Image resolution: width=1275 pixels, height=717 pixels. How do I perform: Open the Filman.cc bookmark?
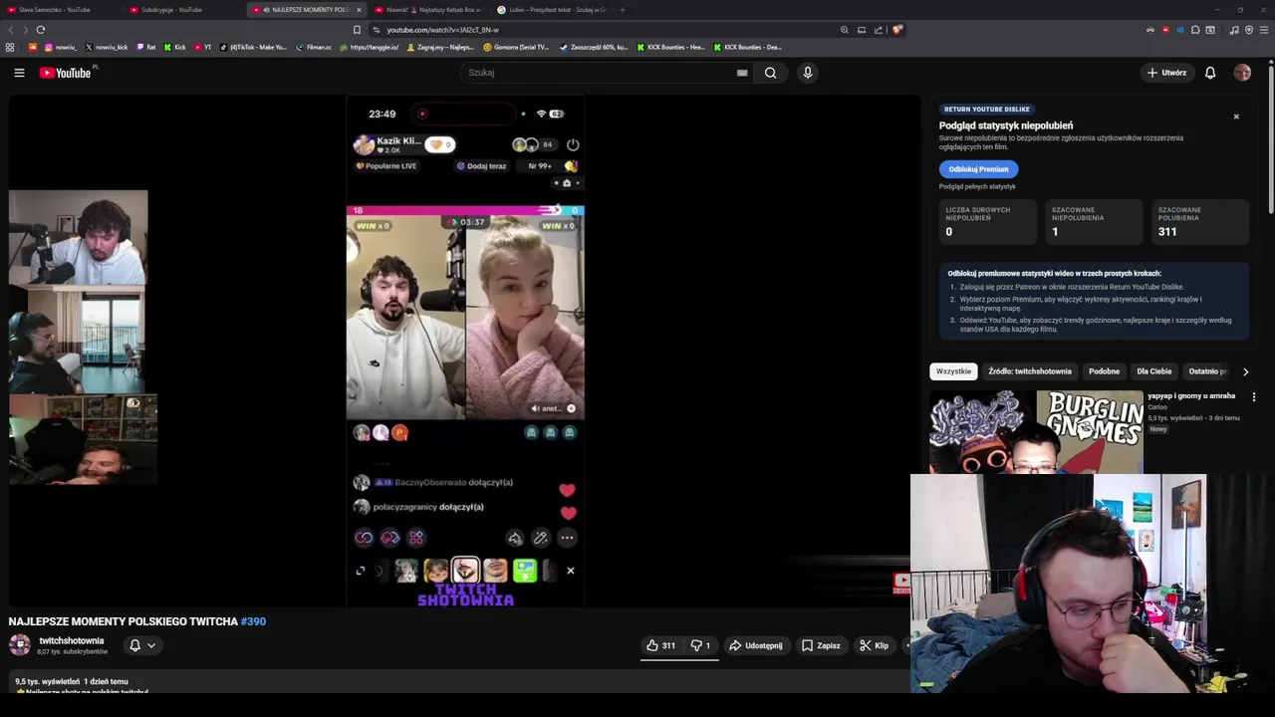[313, 47]
